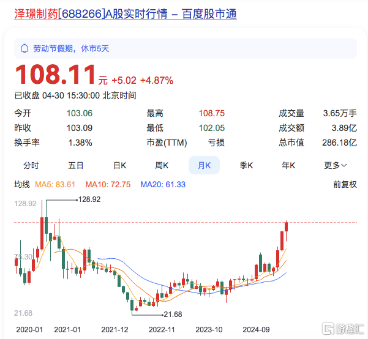Click the 均线 label
This screenshot has width=368, height=339.
tap(22, 184)
